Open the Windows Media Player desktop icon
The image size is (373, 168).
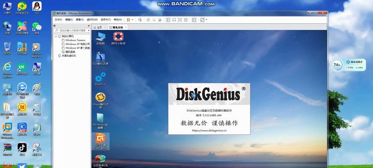[37, 50]
